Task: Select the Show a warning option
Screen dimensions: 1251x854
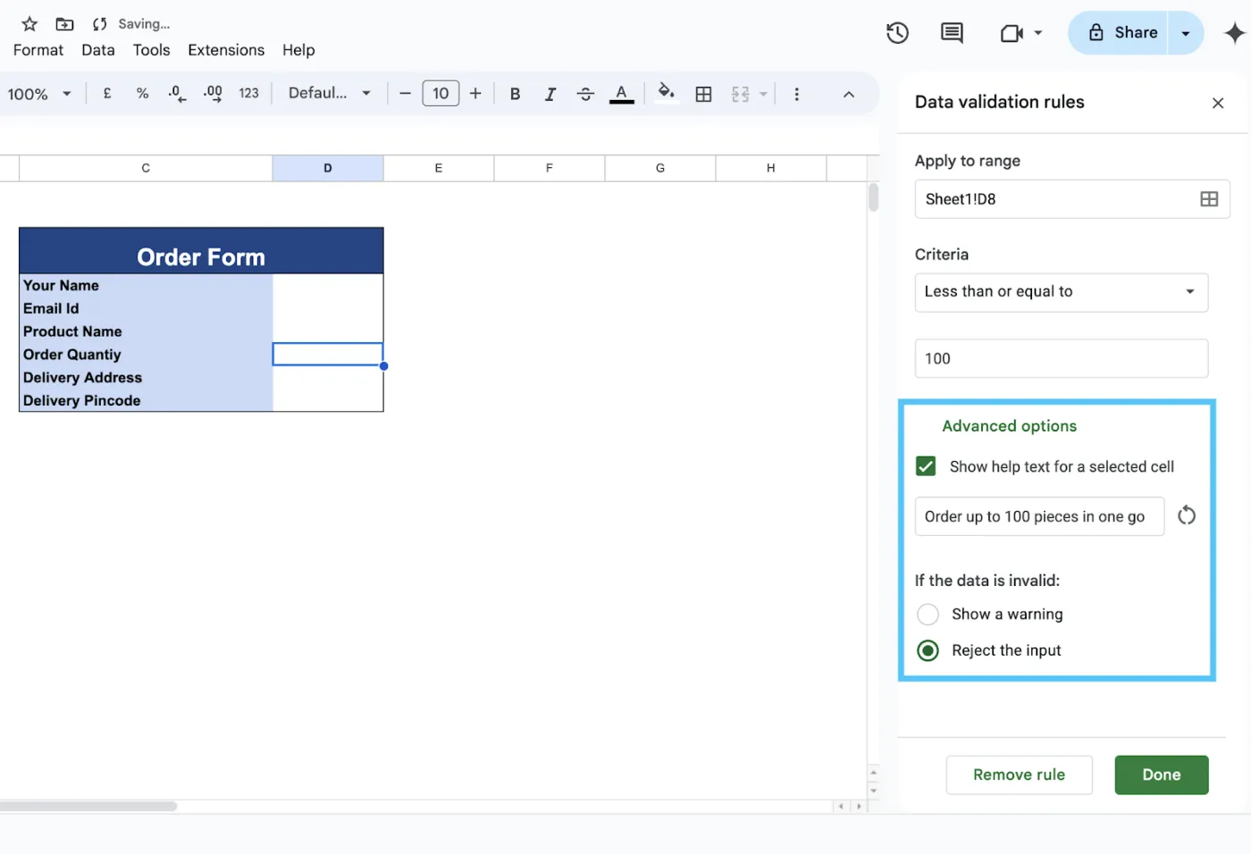Action: 928,615
